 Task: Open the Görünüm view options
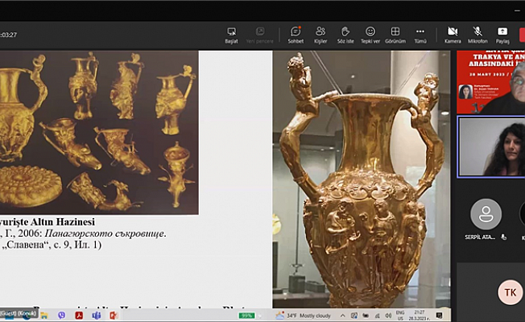click(x=395, y=35)
